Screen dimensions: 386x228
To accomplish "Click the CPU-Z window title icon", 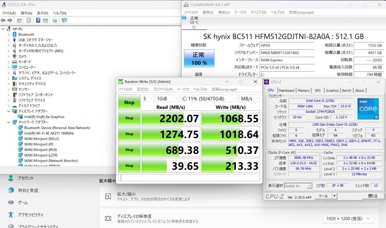I will tap(267, 82).
